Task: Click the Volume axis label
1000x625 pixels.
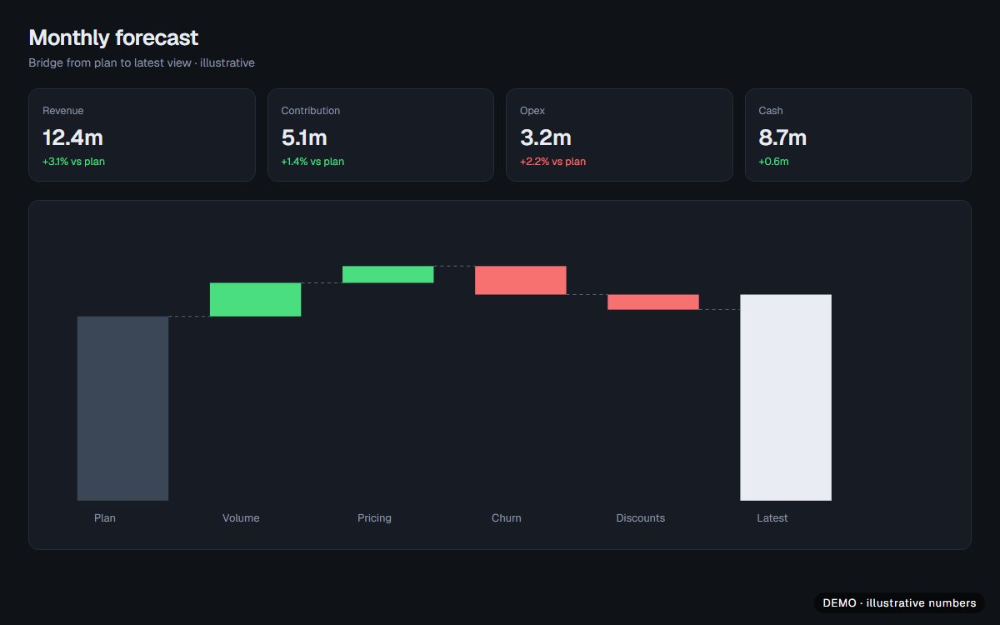Action: click(241, 518)
